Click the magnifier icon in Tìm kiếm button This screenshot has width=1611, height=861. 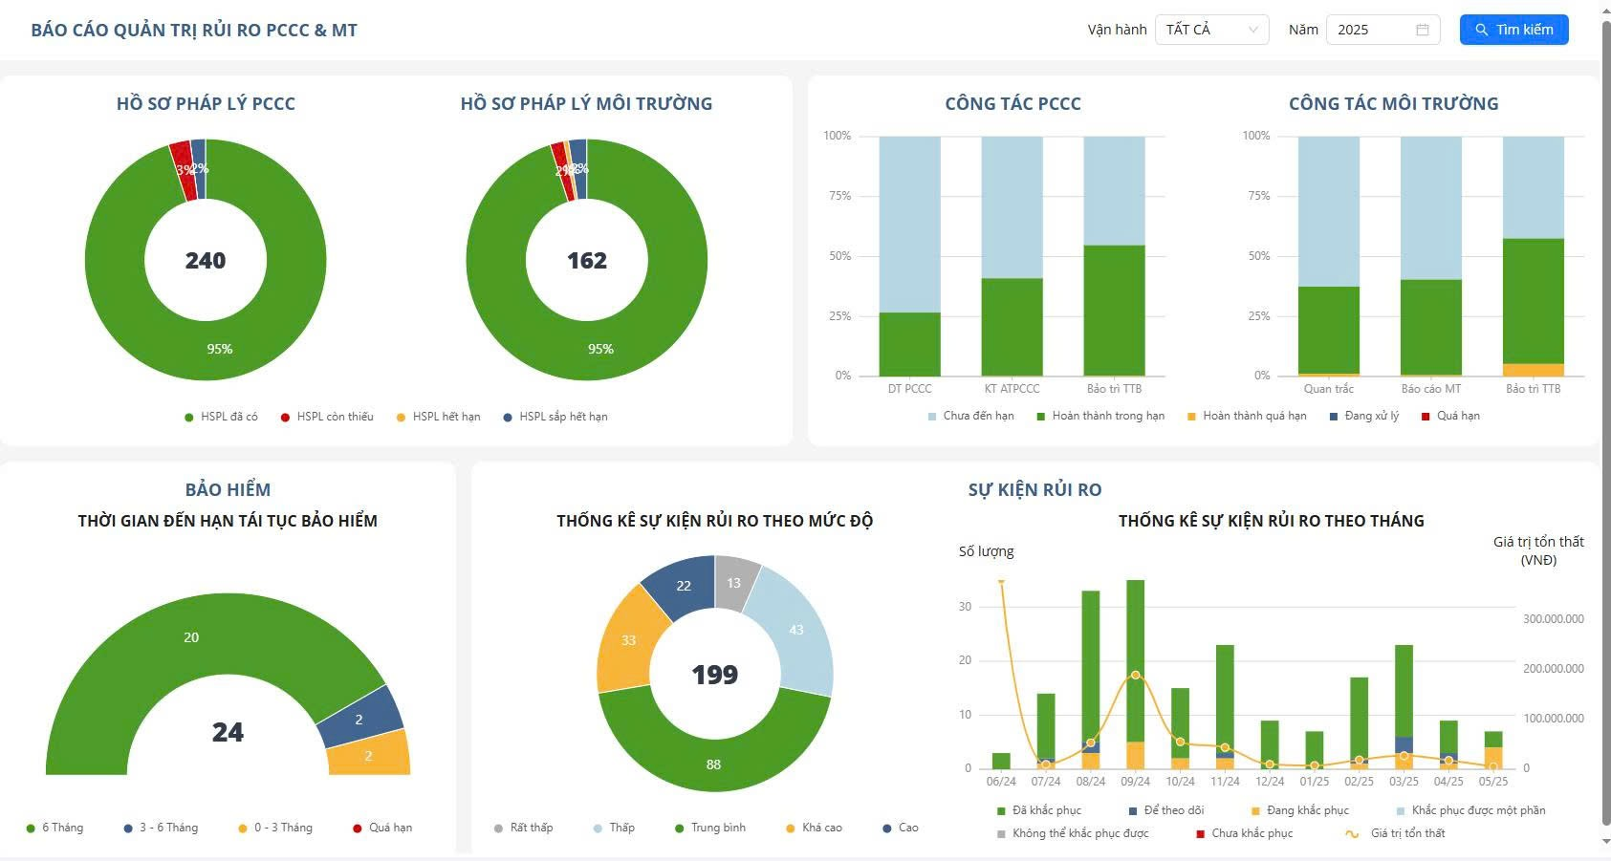click(x=1481, y=30)
